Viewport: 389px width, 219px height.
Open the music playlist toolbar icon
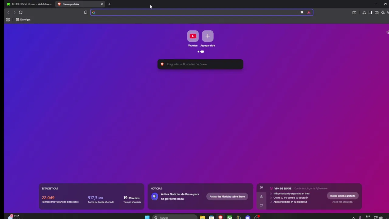(x=364, y=12)
